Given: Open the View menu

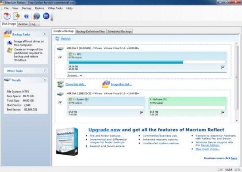Looking at the screenshot, I should coord(15,8).
